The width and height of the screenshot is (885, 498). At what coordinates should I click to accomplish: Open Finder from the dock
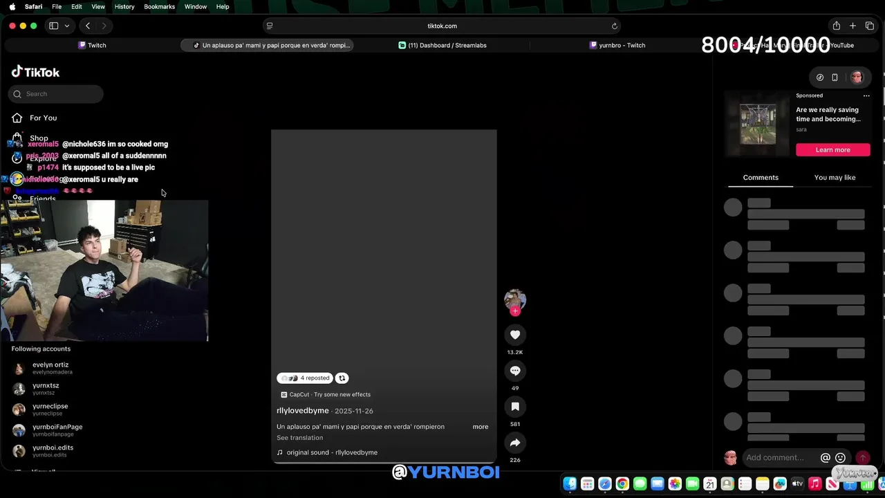click(570, 484)
